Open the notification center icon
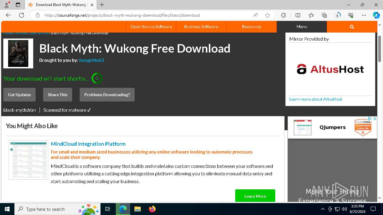Image resolution: width=383 pixels, height=215 pixels. coord(373,209)
